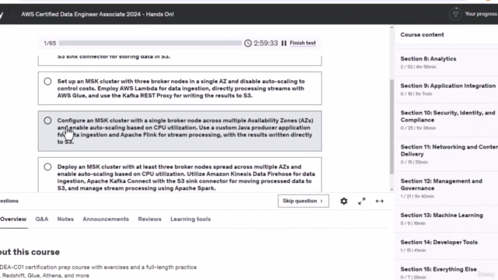Open the Notes tab
This screenshot has width=498, height=280.
click(x=65, y=219)
